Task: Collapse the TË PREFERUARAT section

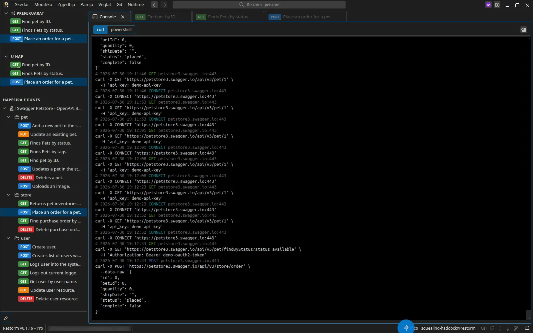Action: point(6,13)
